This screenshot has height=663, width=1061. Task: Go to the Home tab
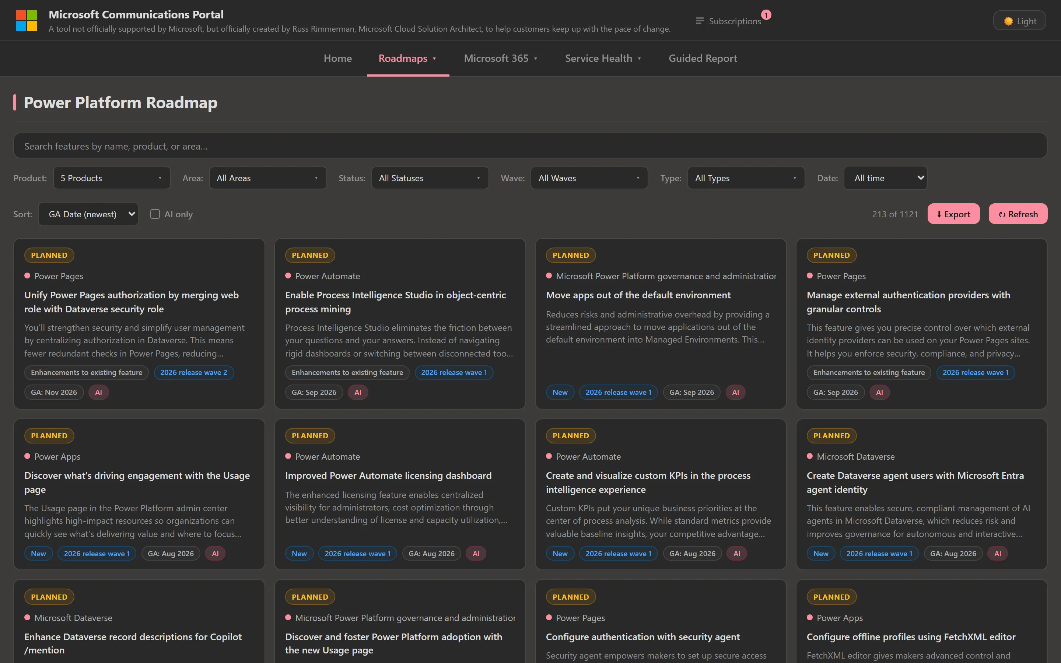pos(337,58)
